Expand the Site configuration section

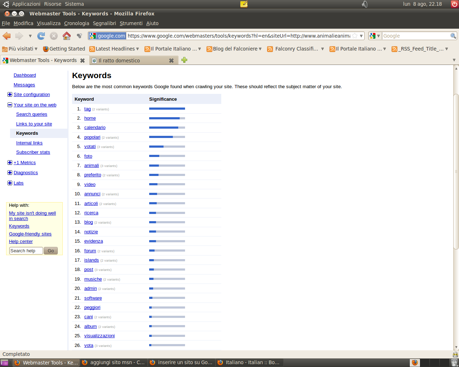(10, 95)
